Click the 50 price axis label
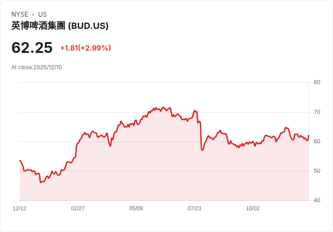Viewport: 333px width, 232px height. coord(317,171)
